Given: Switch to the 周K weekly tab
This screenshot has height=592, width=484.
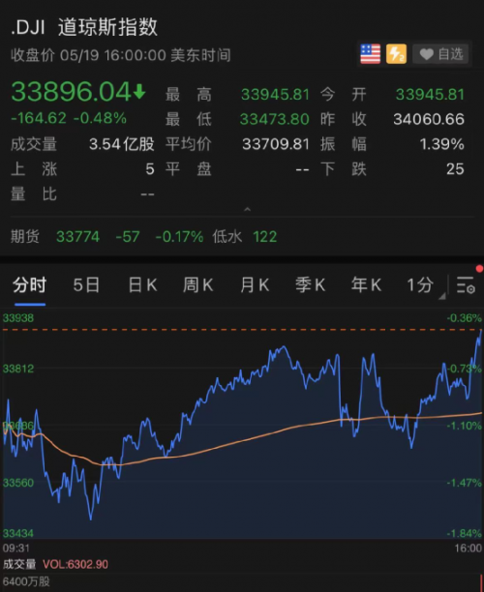Looking at the screenshot, I should coord(198,284).
